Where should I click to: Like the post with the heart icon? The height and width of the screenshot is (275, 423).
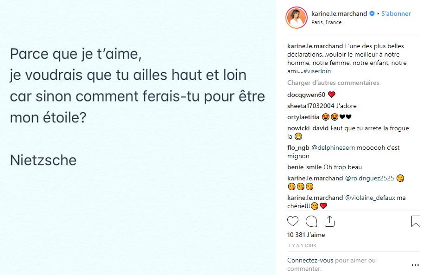293,221
